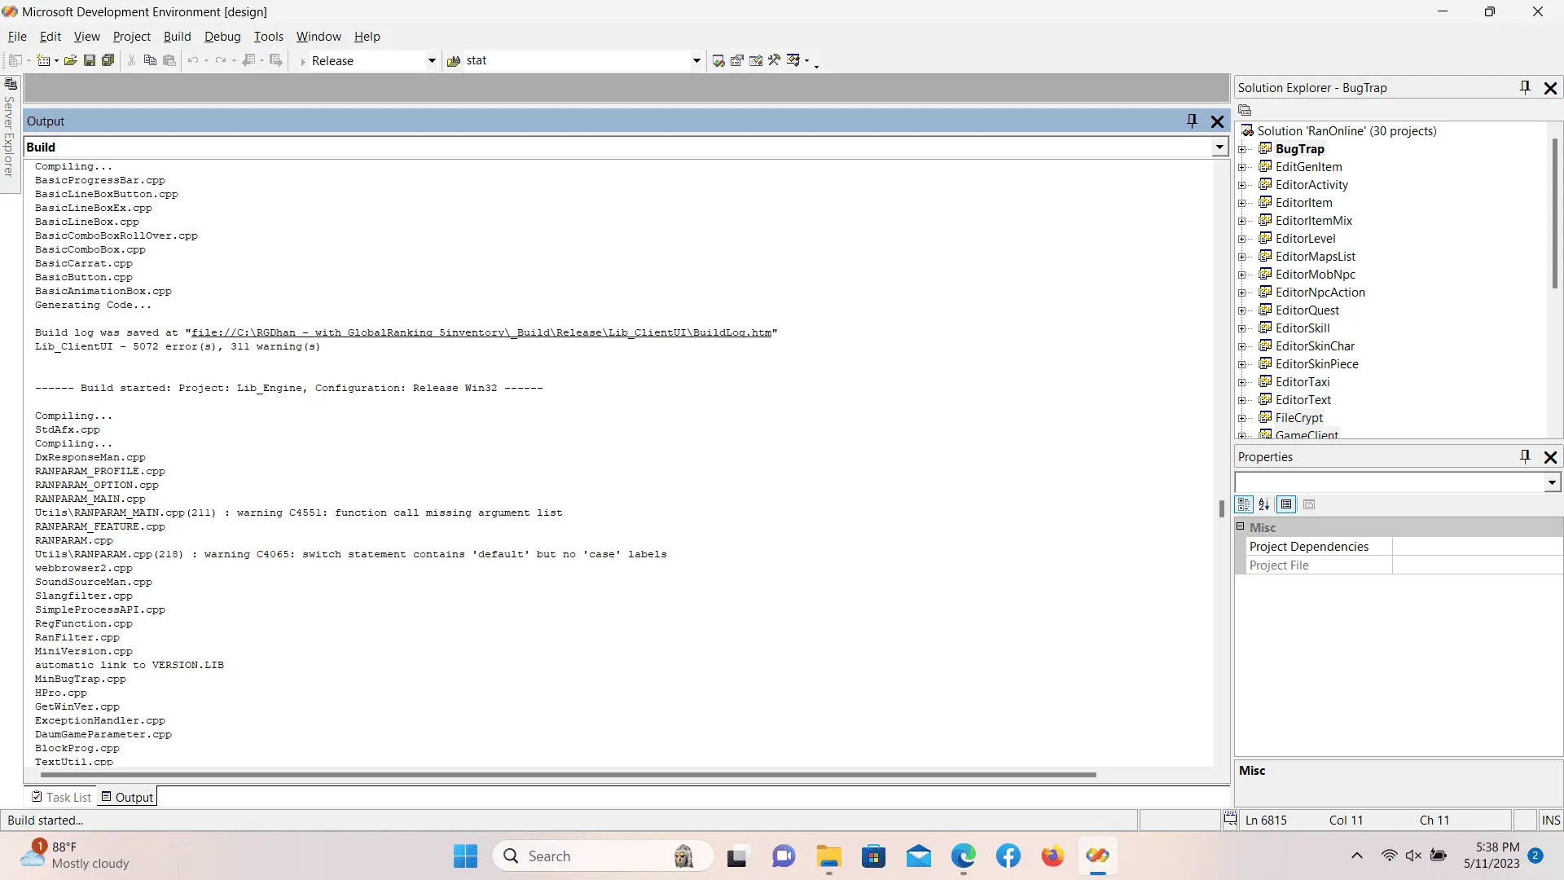Collapse the Misc category in Properties
1564x880 pixels.
[x=1241, y=526]
